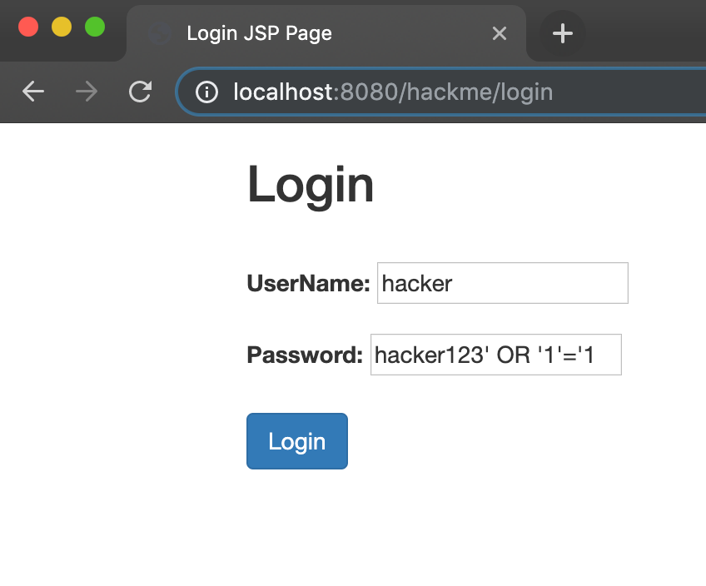Open a new browser tab
This screenshot has height=586, width=706.
coord(562,33)
